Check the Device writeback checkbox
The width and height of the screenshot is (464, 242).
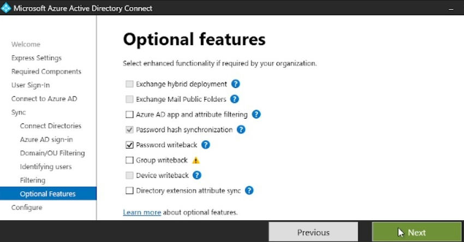129,175
